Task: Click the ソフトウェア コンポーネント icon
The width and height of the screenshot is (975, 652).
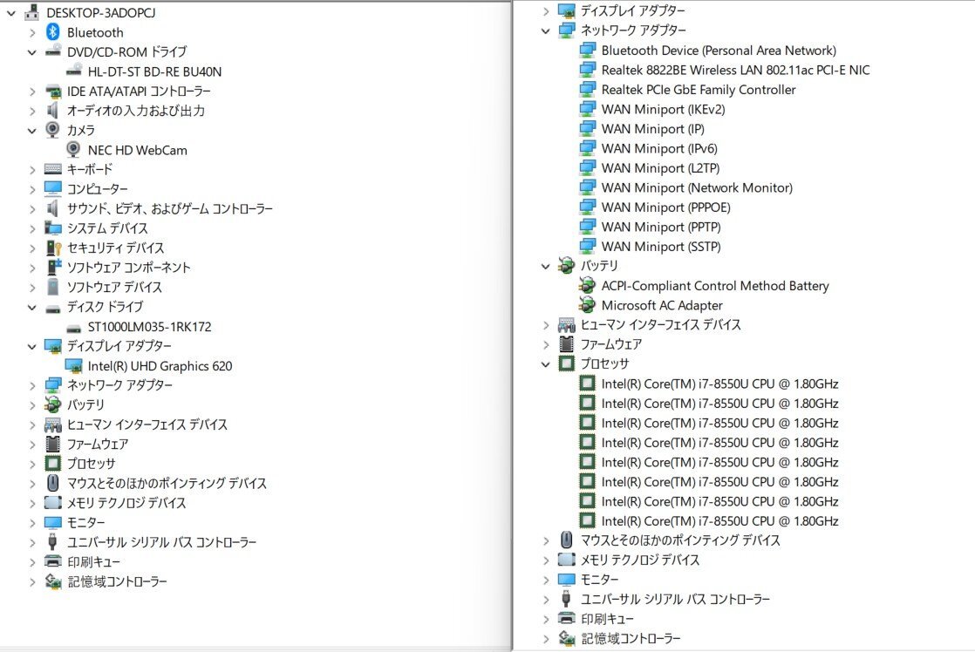Action: [x=53, y=267]
